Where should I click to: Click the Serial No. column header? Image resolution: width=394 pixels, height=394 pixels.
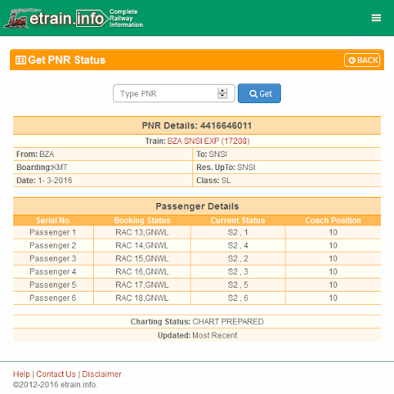point(53,220)
